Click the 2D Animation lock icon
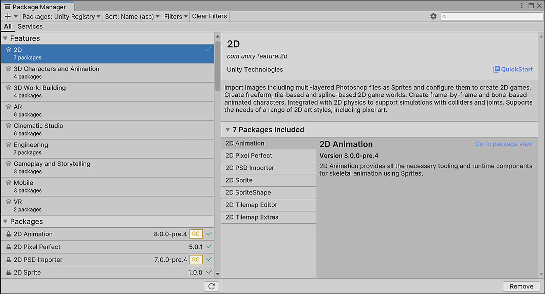Screen dimensions: 545x294 click(9, 234)
